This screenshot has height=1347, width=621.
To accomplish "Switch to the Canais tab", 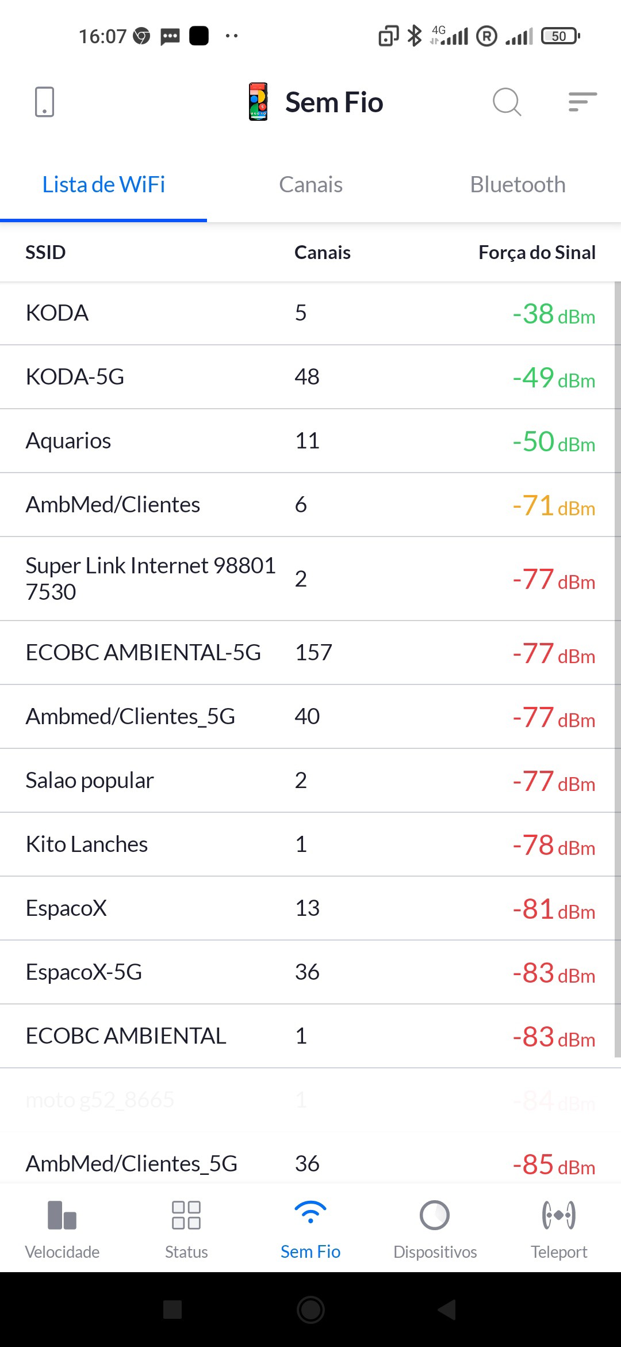I will [x=310, y=185].
